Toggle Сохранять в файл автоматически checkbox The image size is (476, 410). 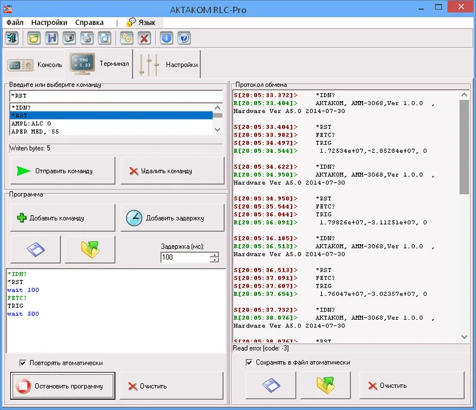249,362
